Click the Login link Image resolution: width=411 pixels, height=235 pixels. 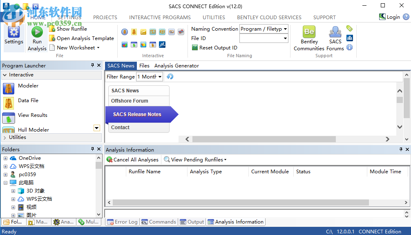[x=389, y=17]
